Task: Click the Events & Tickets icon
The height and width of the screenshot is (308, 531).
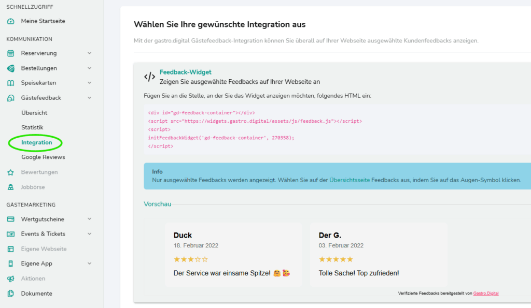Action: 10,234
